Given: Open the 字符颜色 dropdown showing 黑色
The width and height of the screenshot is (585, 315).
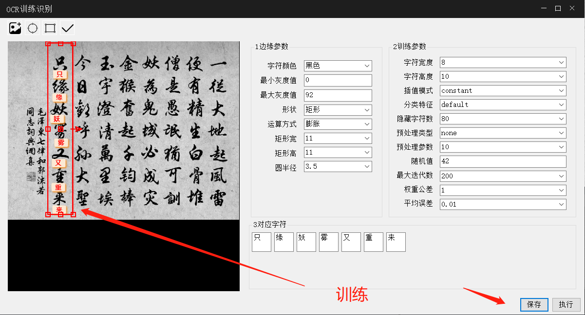Looking at the screenshot, I should (338, 66).
